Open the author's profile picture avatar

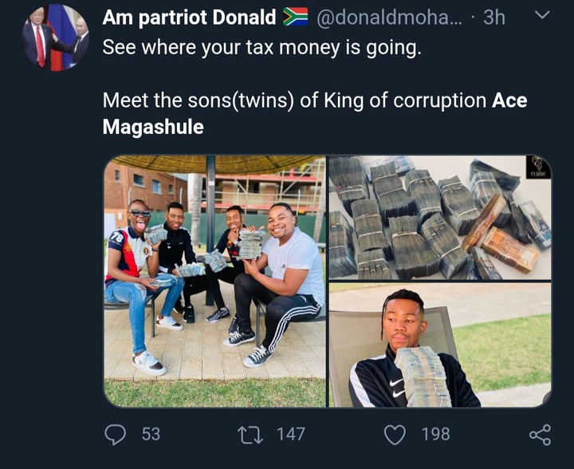click(x=57, y=37)
